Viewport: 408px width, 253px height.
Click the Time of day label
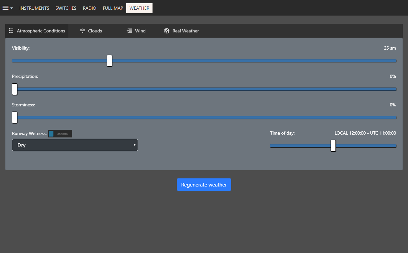coord(282,133)
